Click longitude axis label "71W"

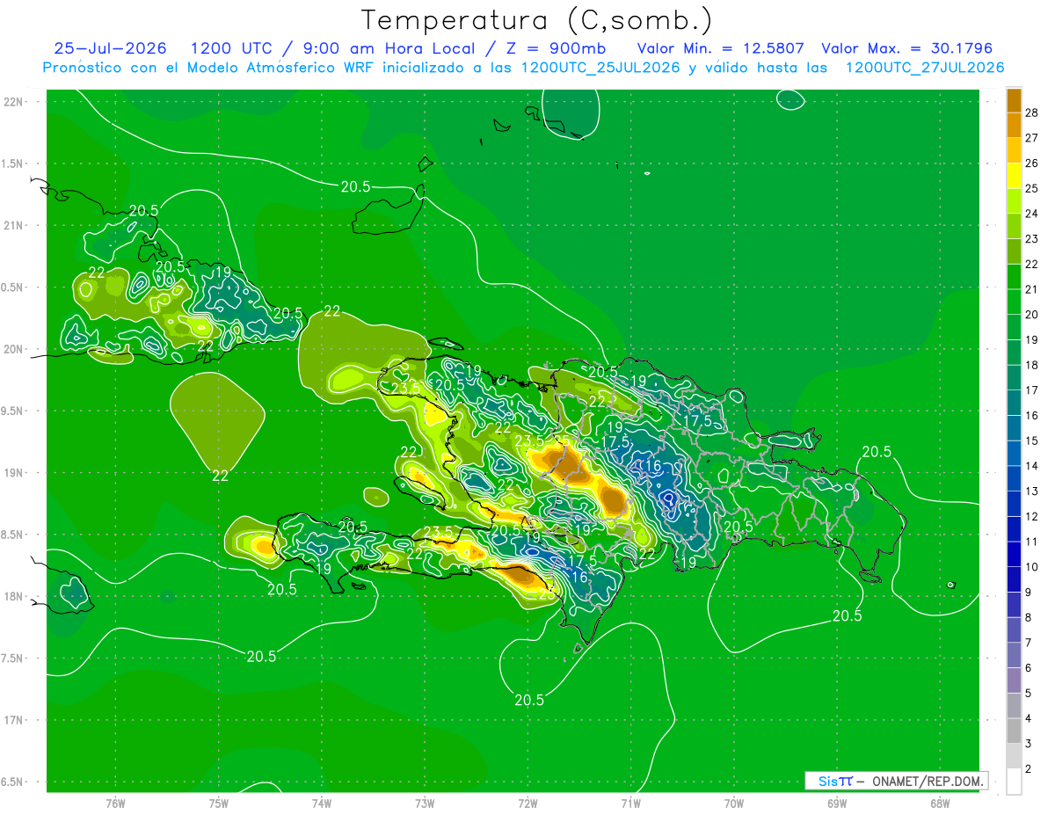[630, 804]
